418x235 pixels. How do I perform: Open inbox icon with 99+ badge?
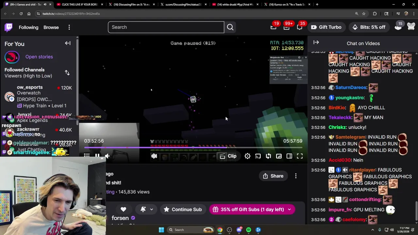click(286, 27)
